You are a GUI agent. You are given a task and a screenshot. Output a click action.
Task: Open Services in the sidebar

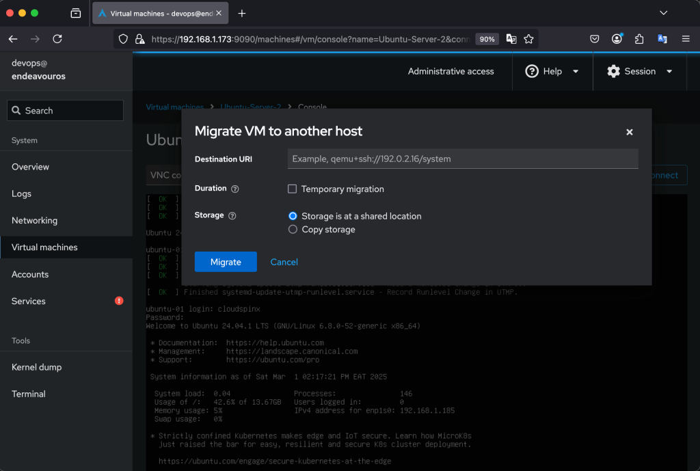(66, 301)
